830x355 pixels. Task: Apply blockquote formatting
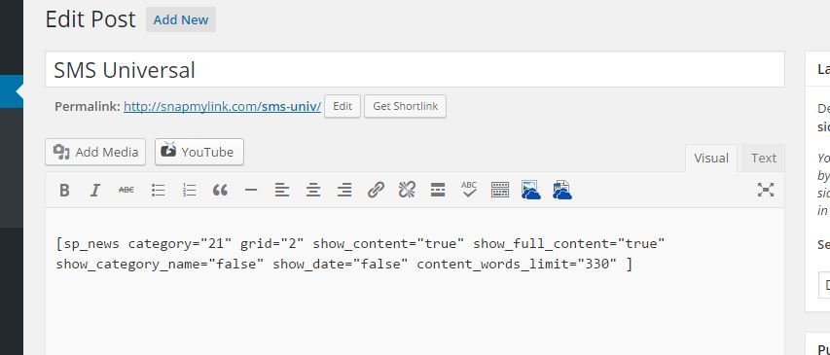coord(220,190)
